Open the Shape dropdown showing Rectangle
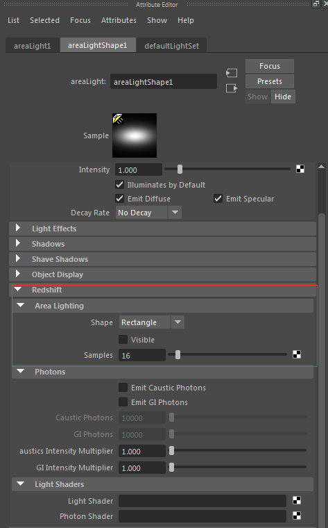Screen dimensions: 328x528 point(152,322)
